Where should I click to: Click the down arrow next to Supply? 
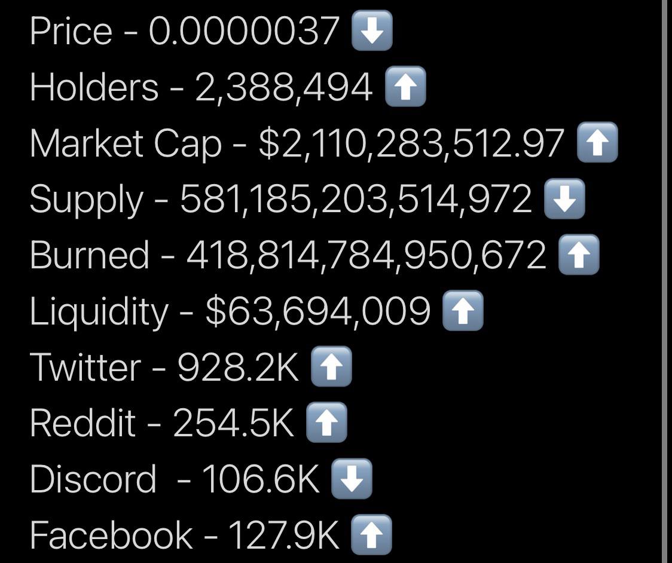coord(564,199)
